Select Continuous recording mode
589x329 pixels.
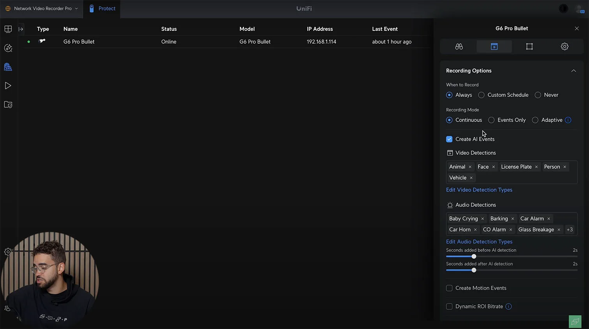(449, 120)
